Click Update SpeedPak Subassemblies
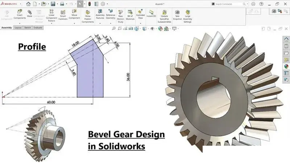The width and height of the screenshot is (290, 163). tap(164, 17)
